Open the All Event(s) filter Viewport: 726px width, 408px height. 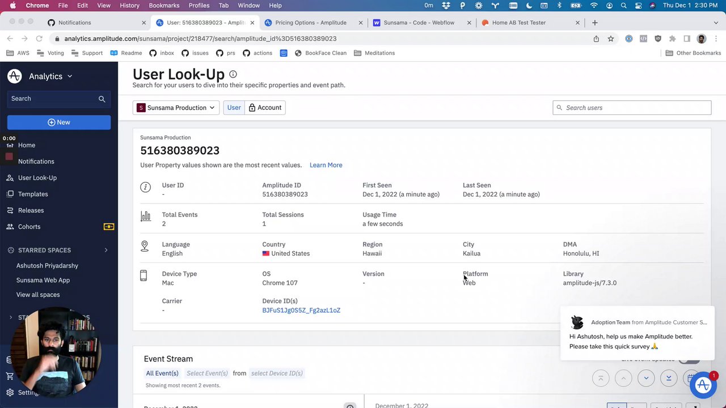click(x=162, y=373)
